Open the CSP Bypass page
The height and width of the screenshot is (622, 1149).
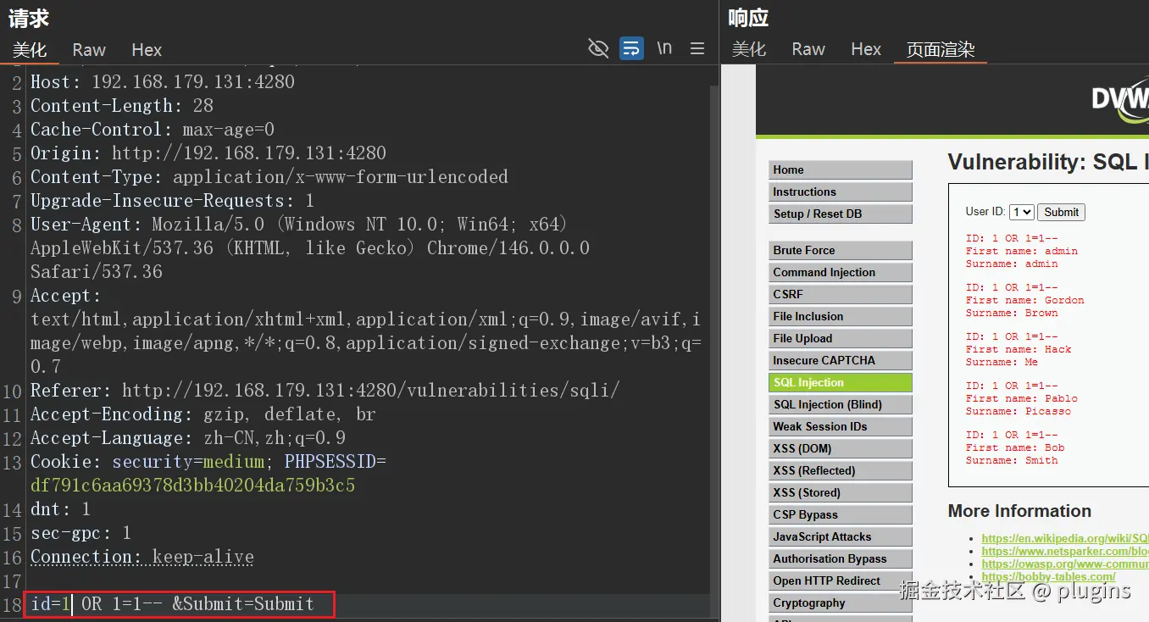tap(841, 514)
